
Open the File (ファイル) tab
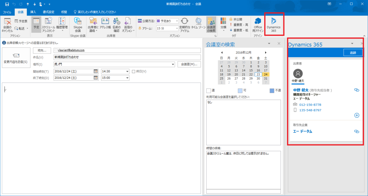[7, 12]
